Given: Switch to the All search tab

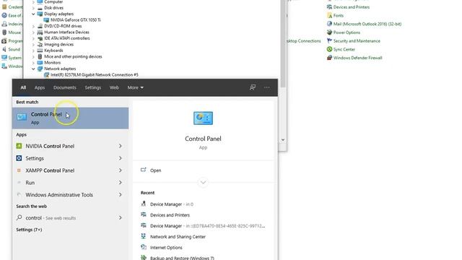Looking at the screenshot, I should tap(23, 87).
